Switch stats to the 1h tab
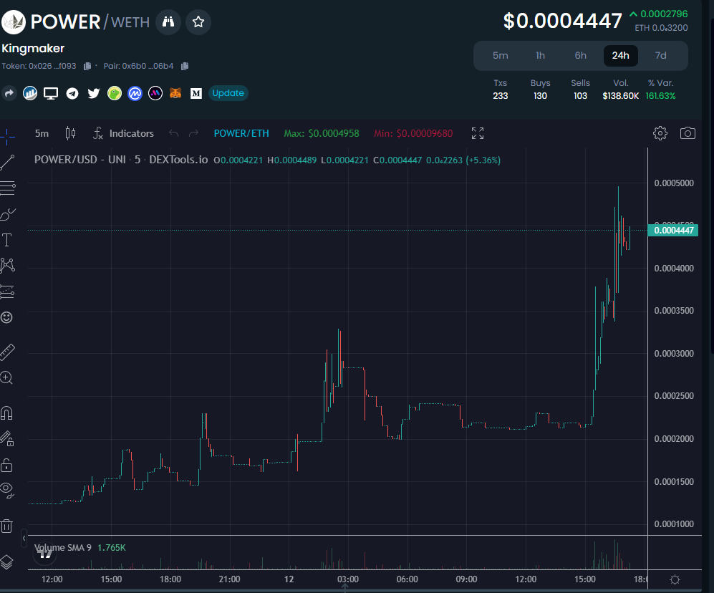The height and width of the screenshot is (593, 714). [540, 56]
